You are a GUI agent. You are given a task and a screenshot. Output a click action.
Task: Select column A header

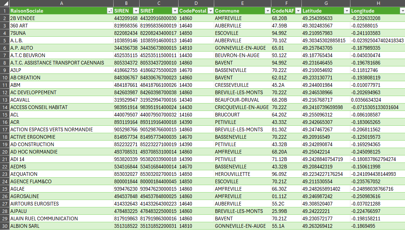tap(62, 3)
